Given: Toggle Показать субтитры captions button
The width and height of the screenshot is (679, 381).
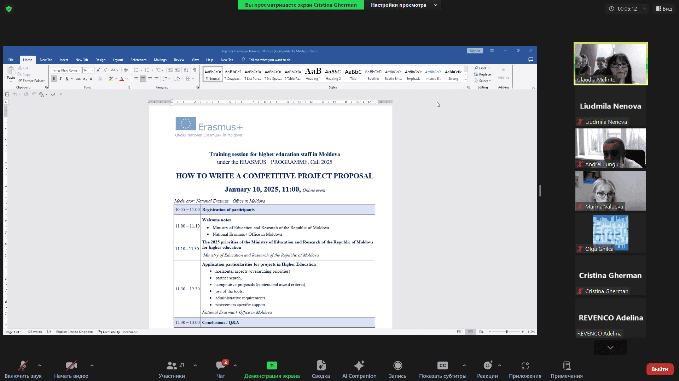Looking at the screenshot, I should (442, 366).
